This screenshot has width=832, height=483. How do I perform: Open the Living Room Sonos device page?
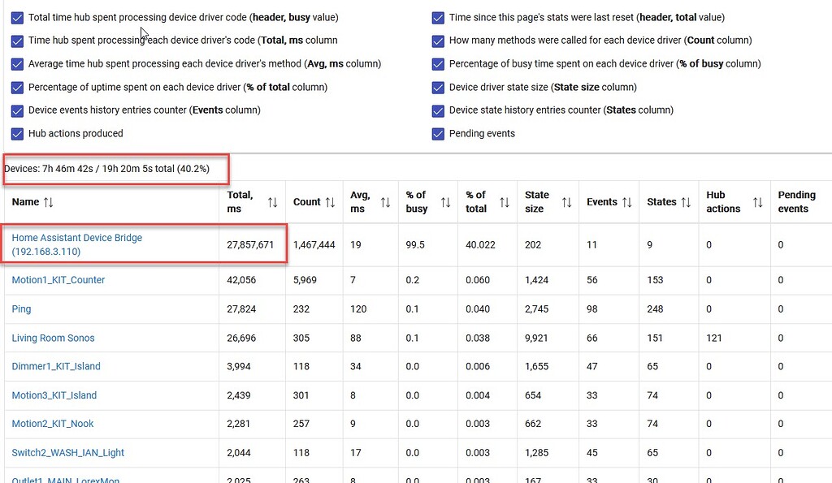(x=53, y=338)
